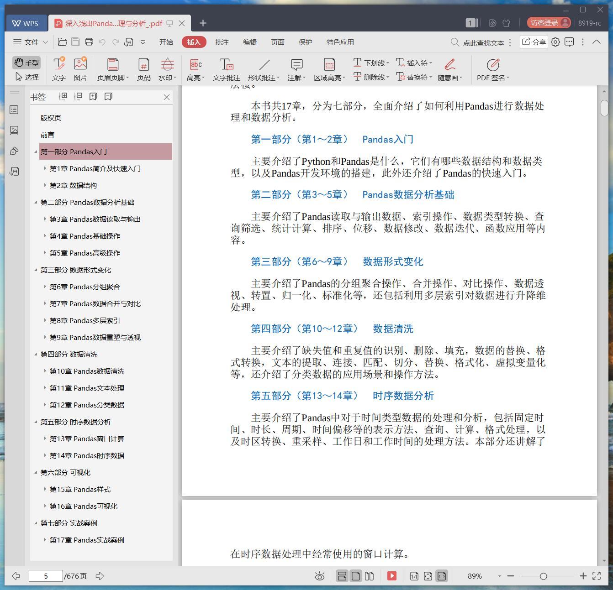The image size is (613, 590).
Task: Insert text with the 文字 tool
Action: [x=58, y=69]
